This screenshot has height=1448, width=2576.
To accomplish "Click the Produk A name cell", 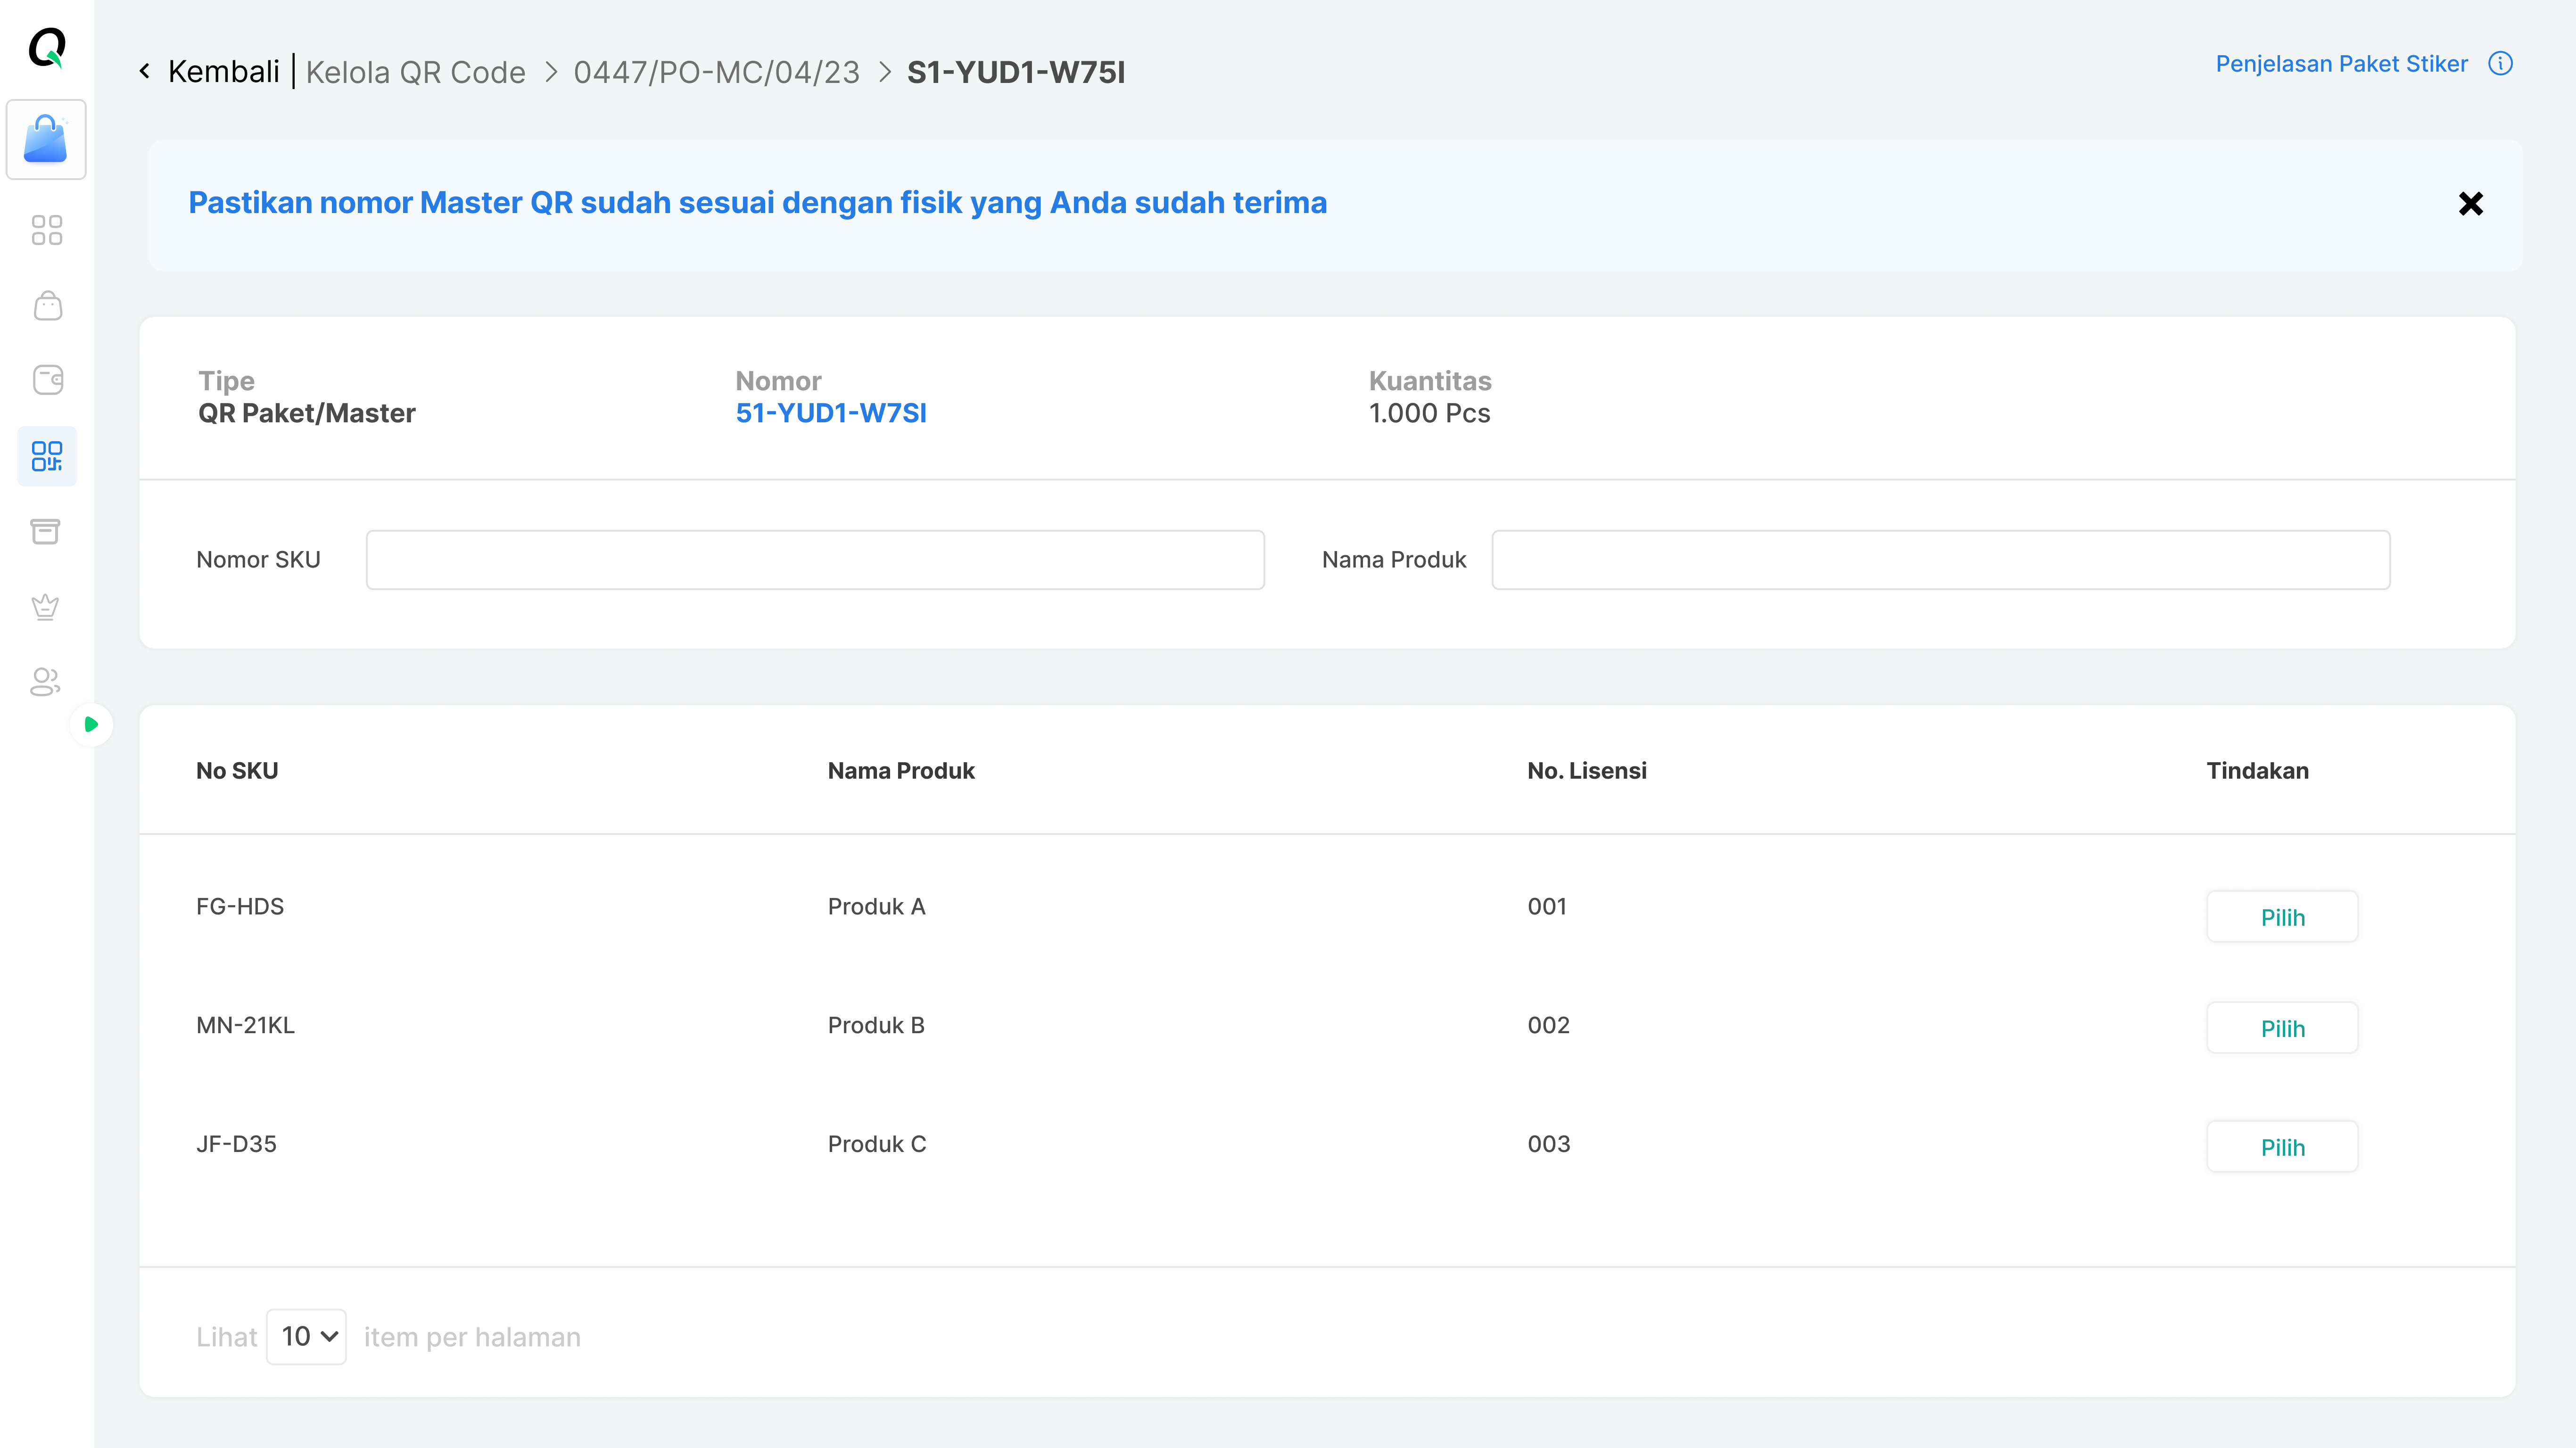I will [x=876, y=907].
